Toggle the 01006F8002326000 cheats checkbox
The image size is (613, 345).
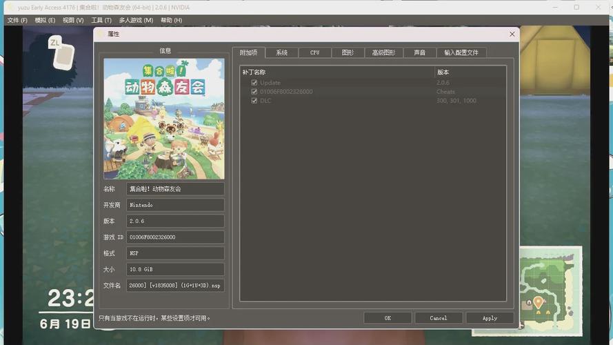tap(254, 92)
